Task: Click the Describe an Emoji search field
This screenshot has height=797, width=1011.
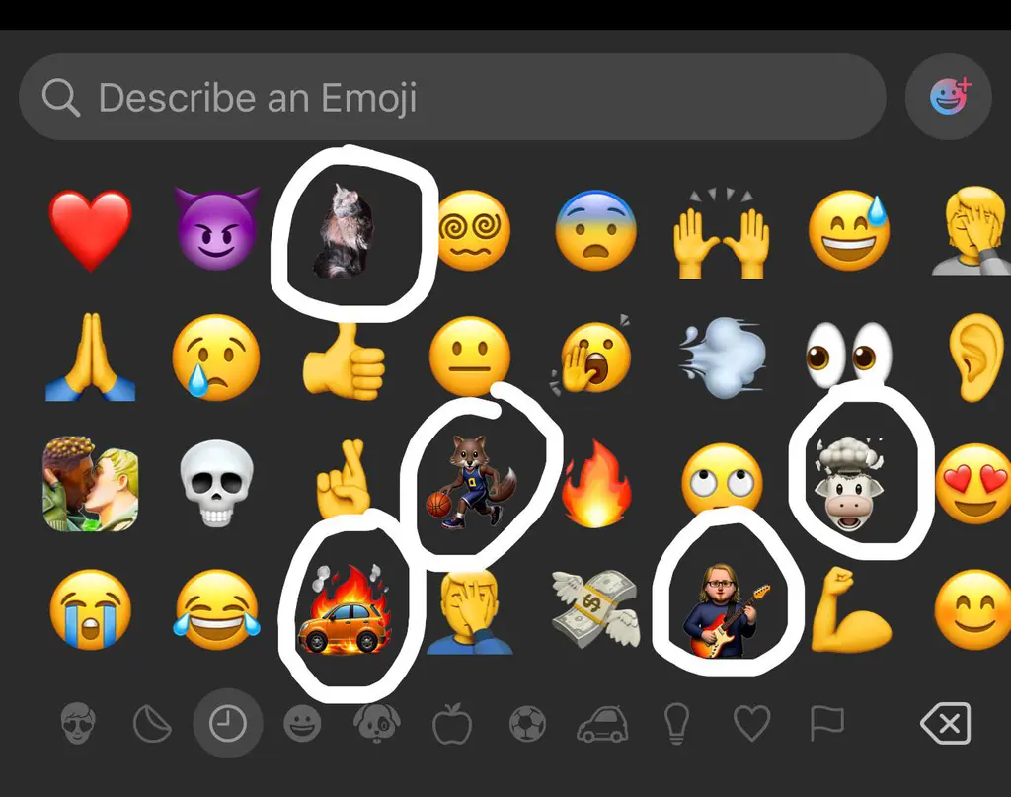Action: (x=452, y=97)
